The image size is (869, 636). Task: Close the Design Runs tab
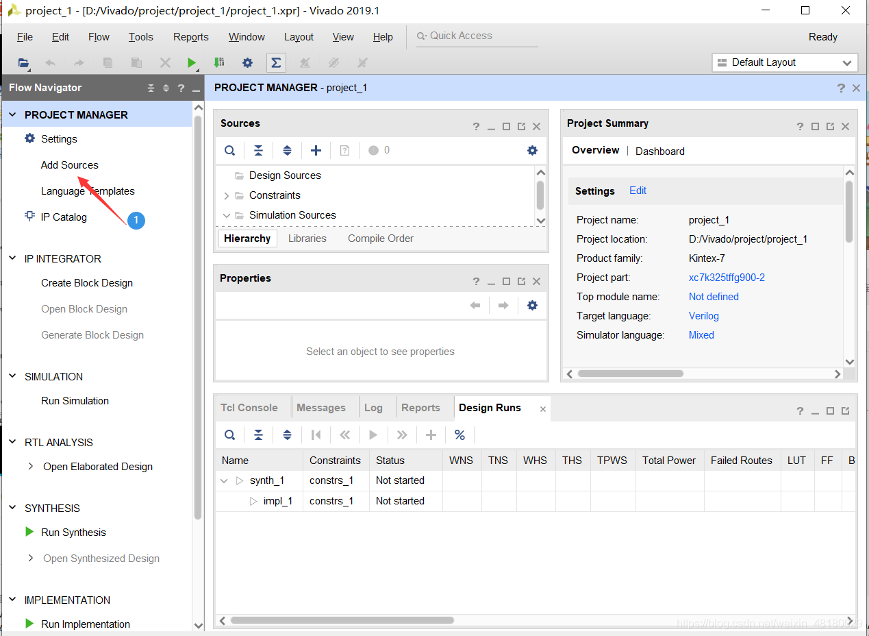coord(542,409)
